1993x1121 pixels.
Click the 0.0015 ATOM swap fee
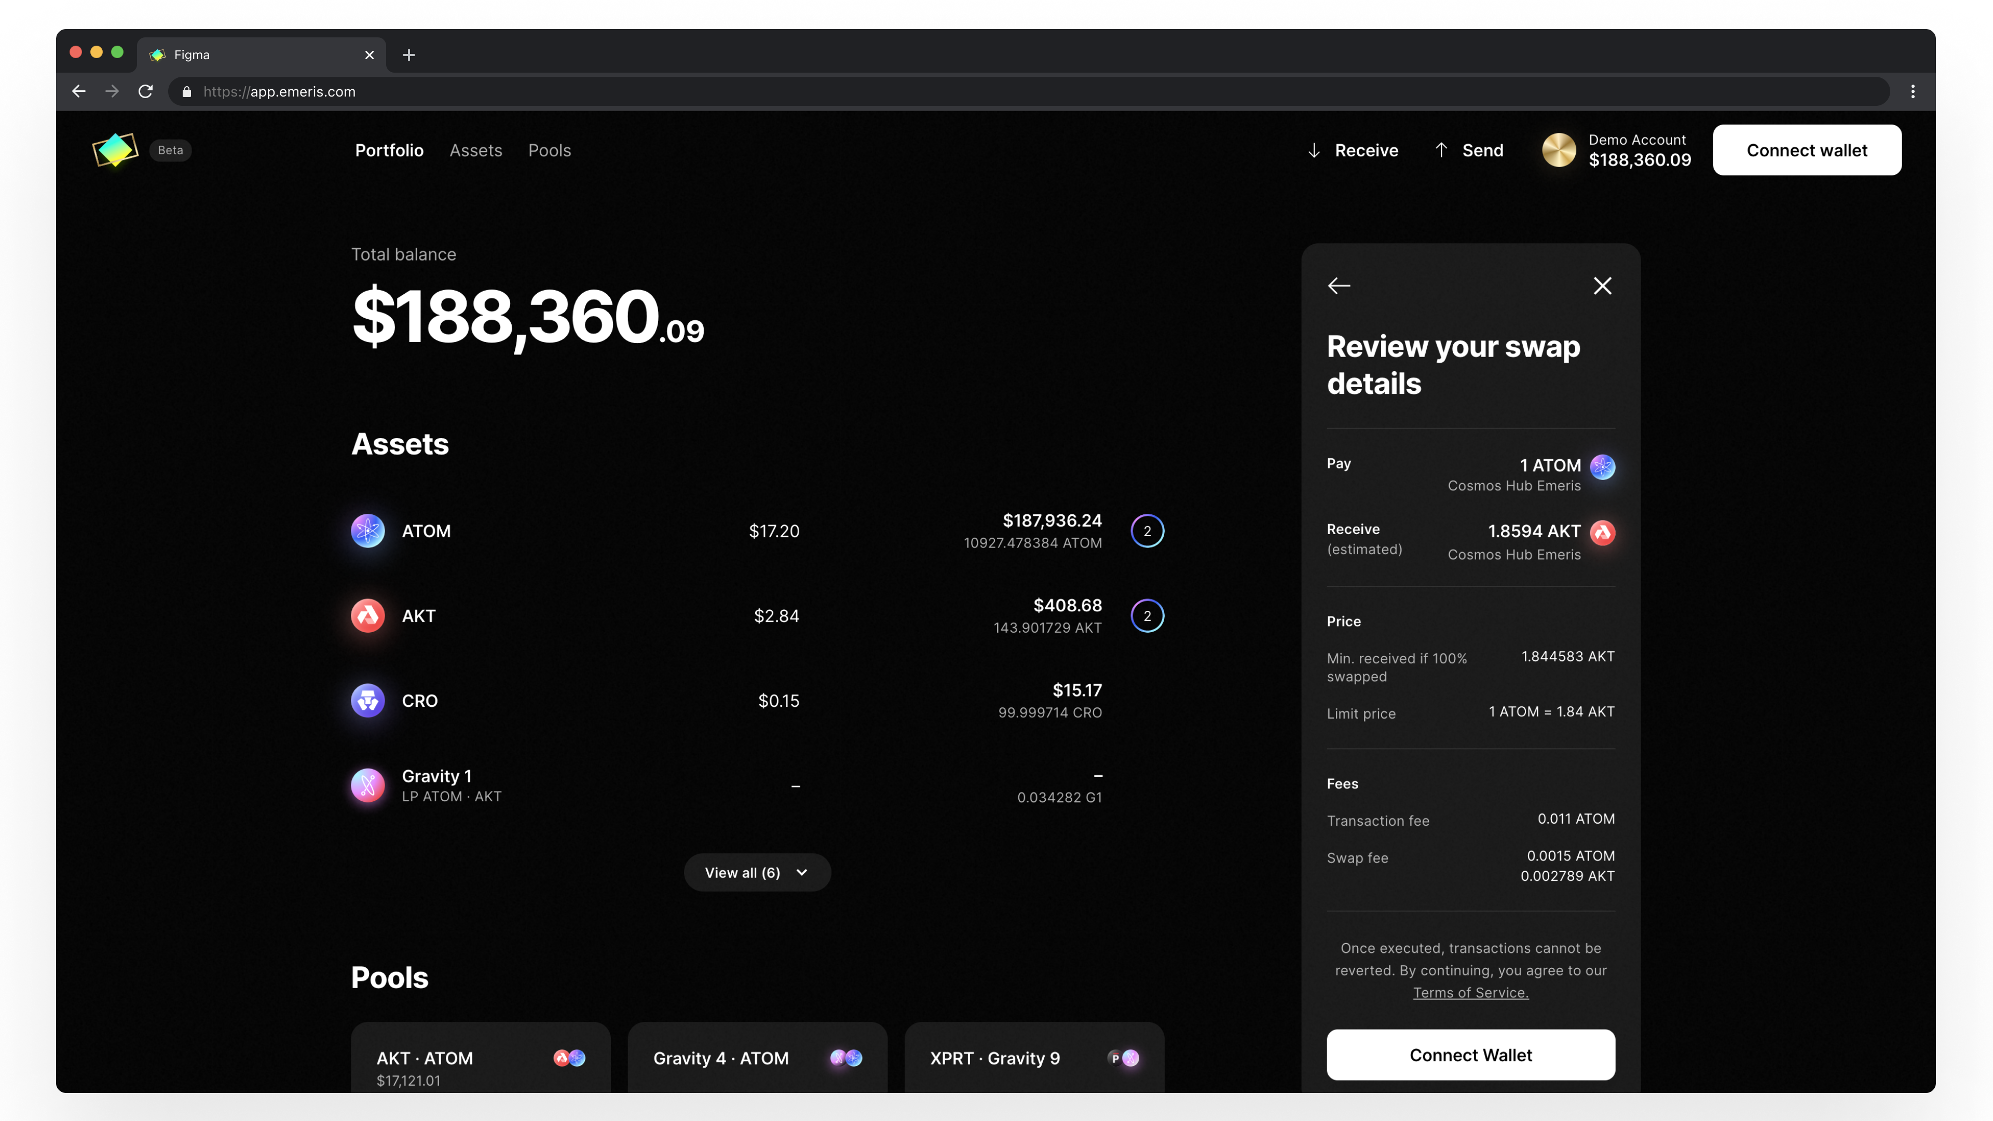pos(1571,856)
